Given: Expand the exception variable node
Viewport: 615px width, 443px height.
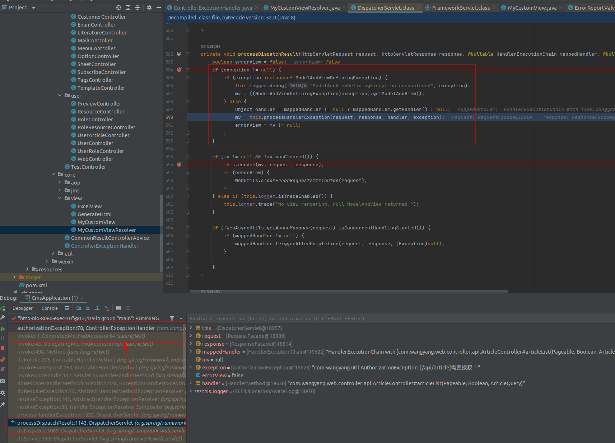Looking at the screenshot, I should (x=191, y=367).
